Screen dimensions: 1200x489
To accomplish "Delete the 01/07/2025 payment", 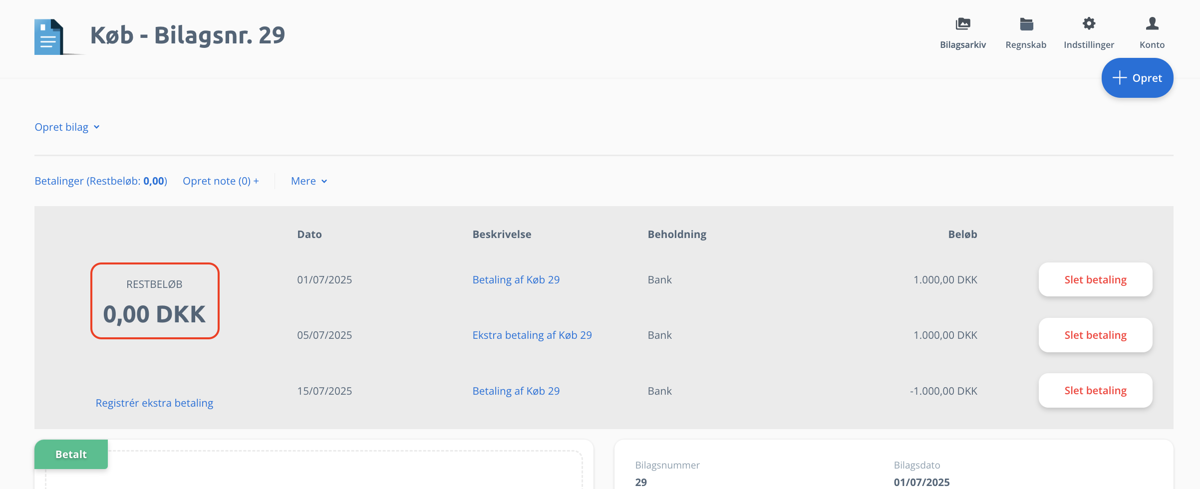I will click(1095, 279).
